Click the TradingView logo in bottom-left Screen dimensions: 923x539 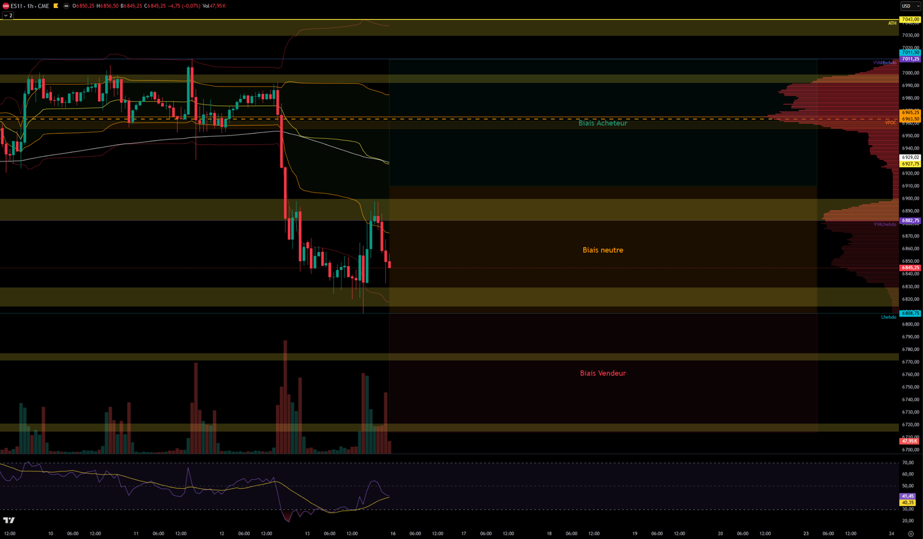click(8, 520)
